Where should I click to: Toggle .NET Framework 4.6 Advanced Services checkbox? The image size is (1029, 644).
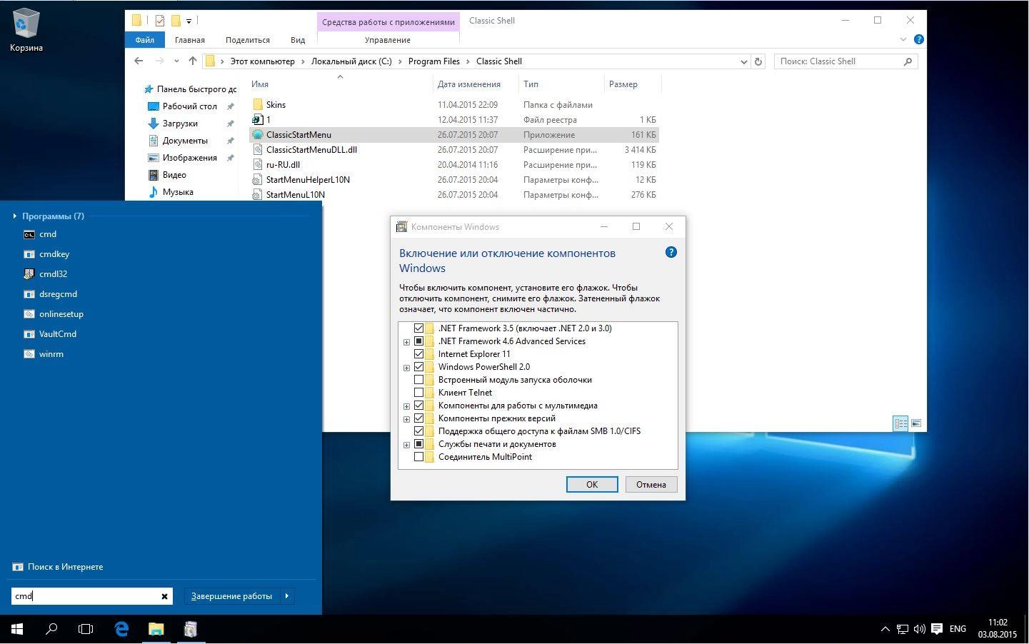(419, 341)
